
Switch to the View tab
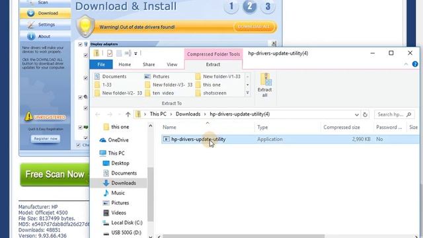(172, 65)
